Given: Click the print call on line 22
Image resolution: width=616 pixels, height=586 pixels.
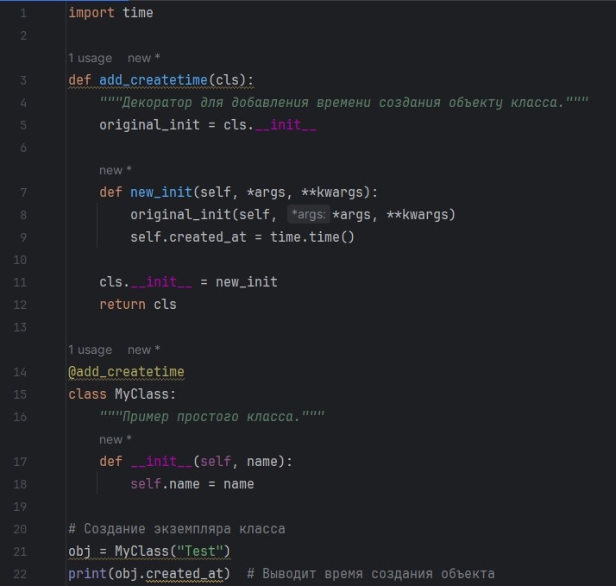Looking at the screenshot, I should point(149,574).
